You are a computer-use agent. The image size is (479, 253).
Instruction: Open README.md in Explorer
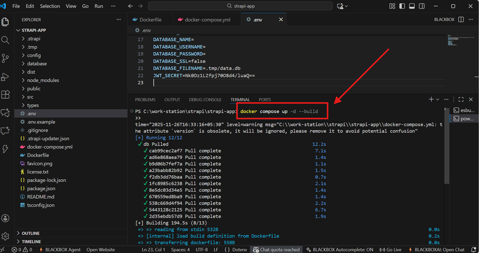click(71, 197)
